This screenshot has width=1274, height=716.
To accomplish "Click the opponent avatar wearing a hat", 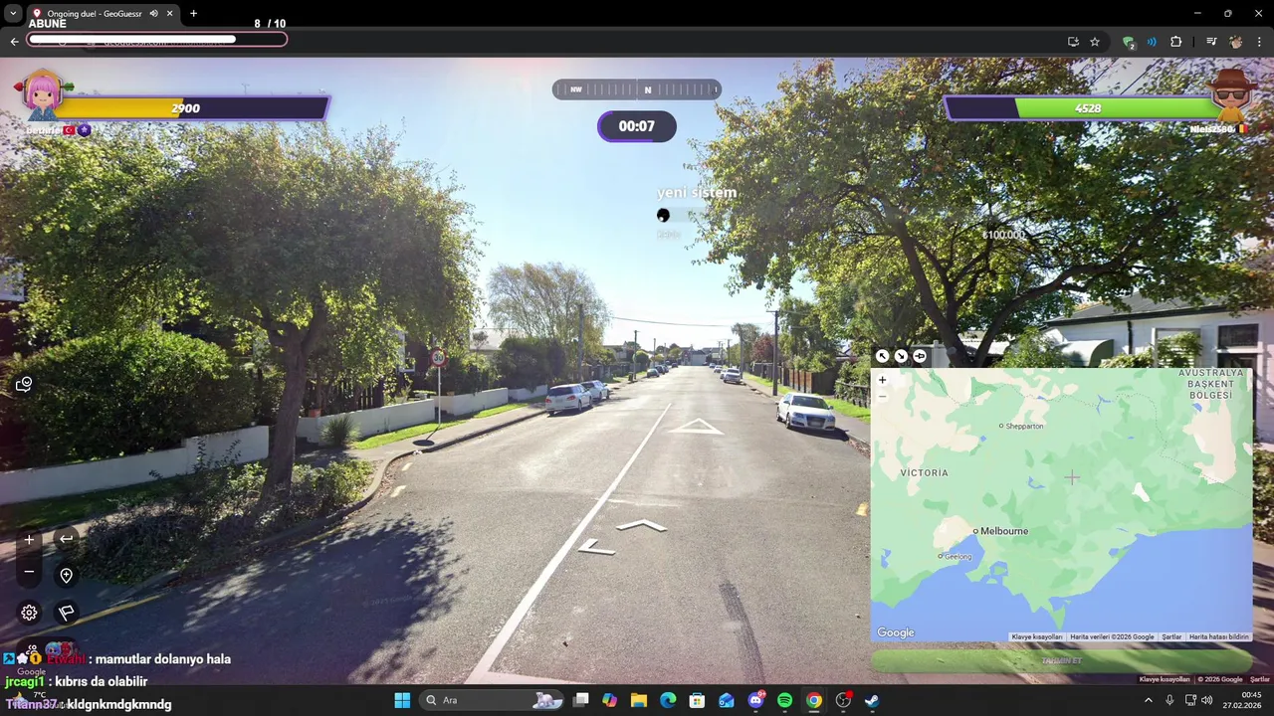I will (1232, 94).
